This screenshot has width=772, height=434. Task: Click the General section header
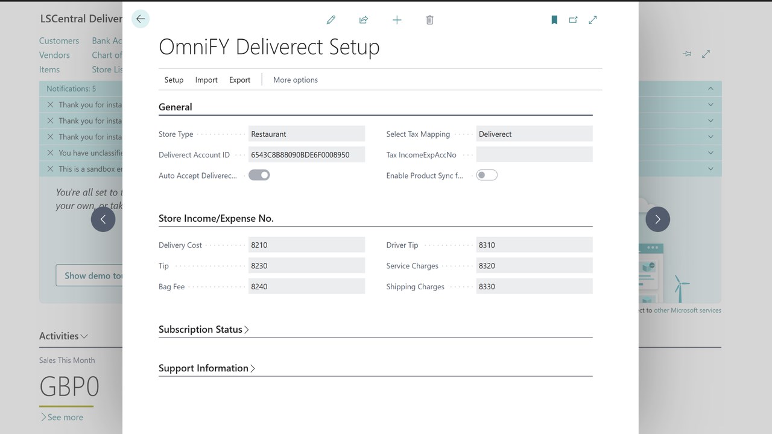(176, 107)
